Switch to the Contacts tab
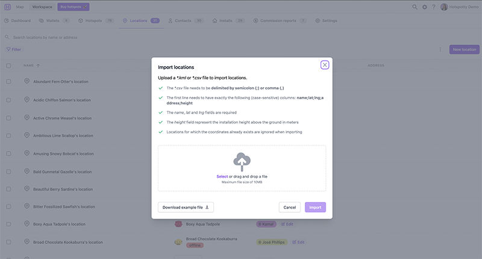Viewport: 482px width, 259px height. coord(186,20)
